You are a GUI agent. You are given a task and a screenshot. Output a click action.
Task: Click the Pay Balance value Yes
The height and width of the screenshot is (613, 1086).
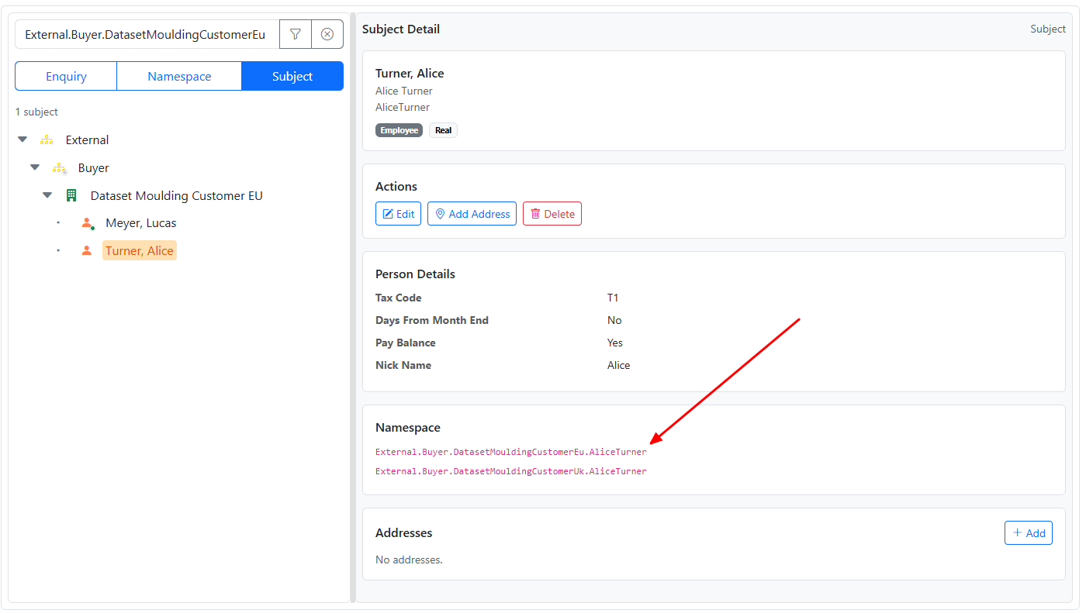(x=615, y=343)
